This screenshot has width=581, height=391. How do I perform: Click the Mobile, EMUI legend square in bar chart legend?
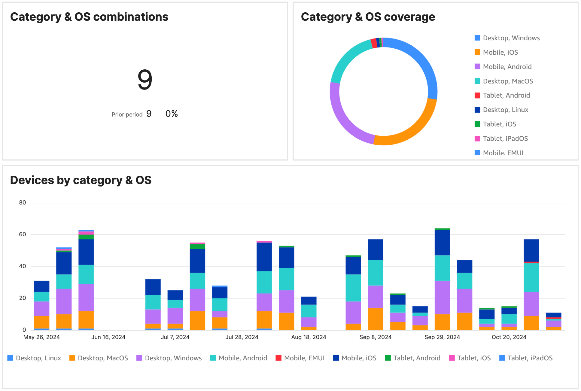click(278, 358)
